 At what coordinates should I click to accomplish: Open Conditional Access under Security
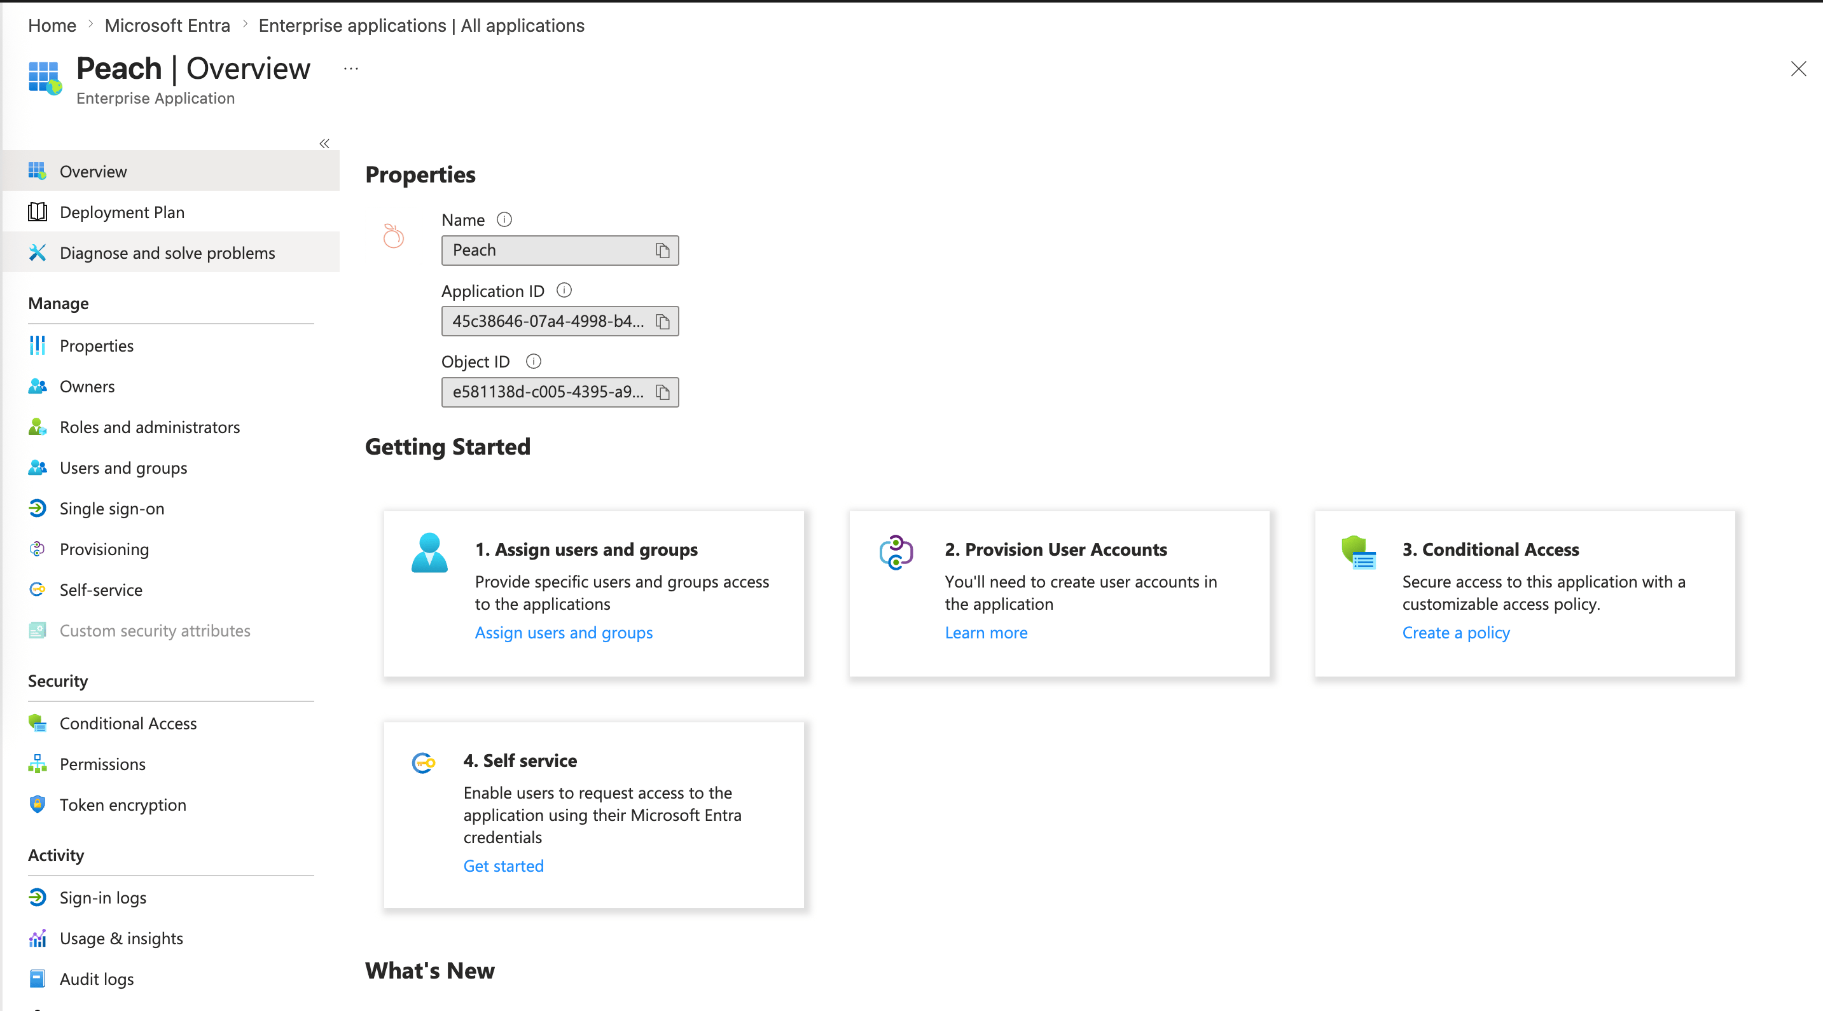coord(171,723)
